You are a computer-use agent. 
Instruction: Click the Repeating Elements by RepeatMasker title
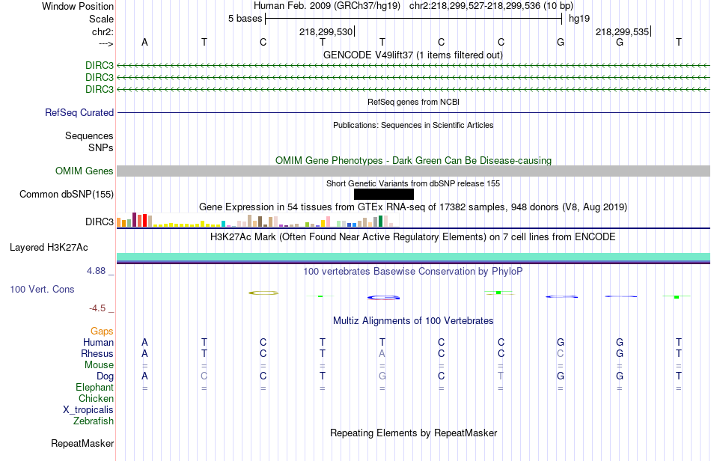pyautogui.click(x=413, y=433)
